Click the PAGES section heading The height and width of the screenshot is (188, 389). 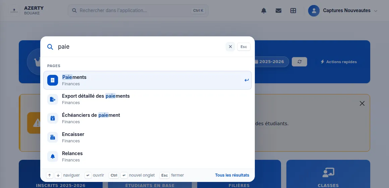tap(54, 66)
